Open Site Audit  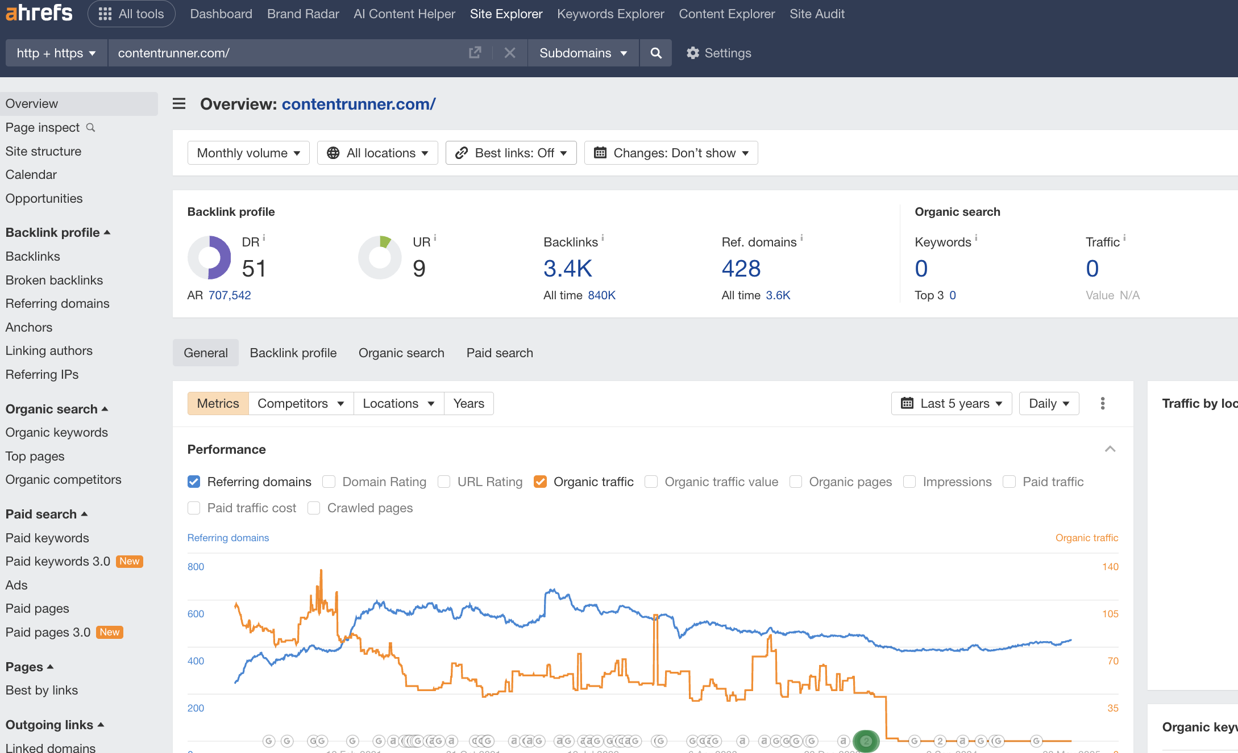point(817,14)
